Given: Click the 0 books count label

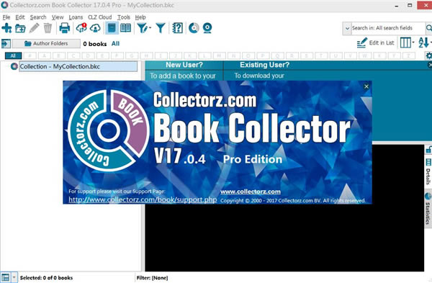Looking at the screenshot, I should (x=95, y=44).
